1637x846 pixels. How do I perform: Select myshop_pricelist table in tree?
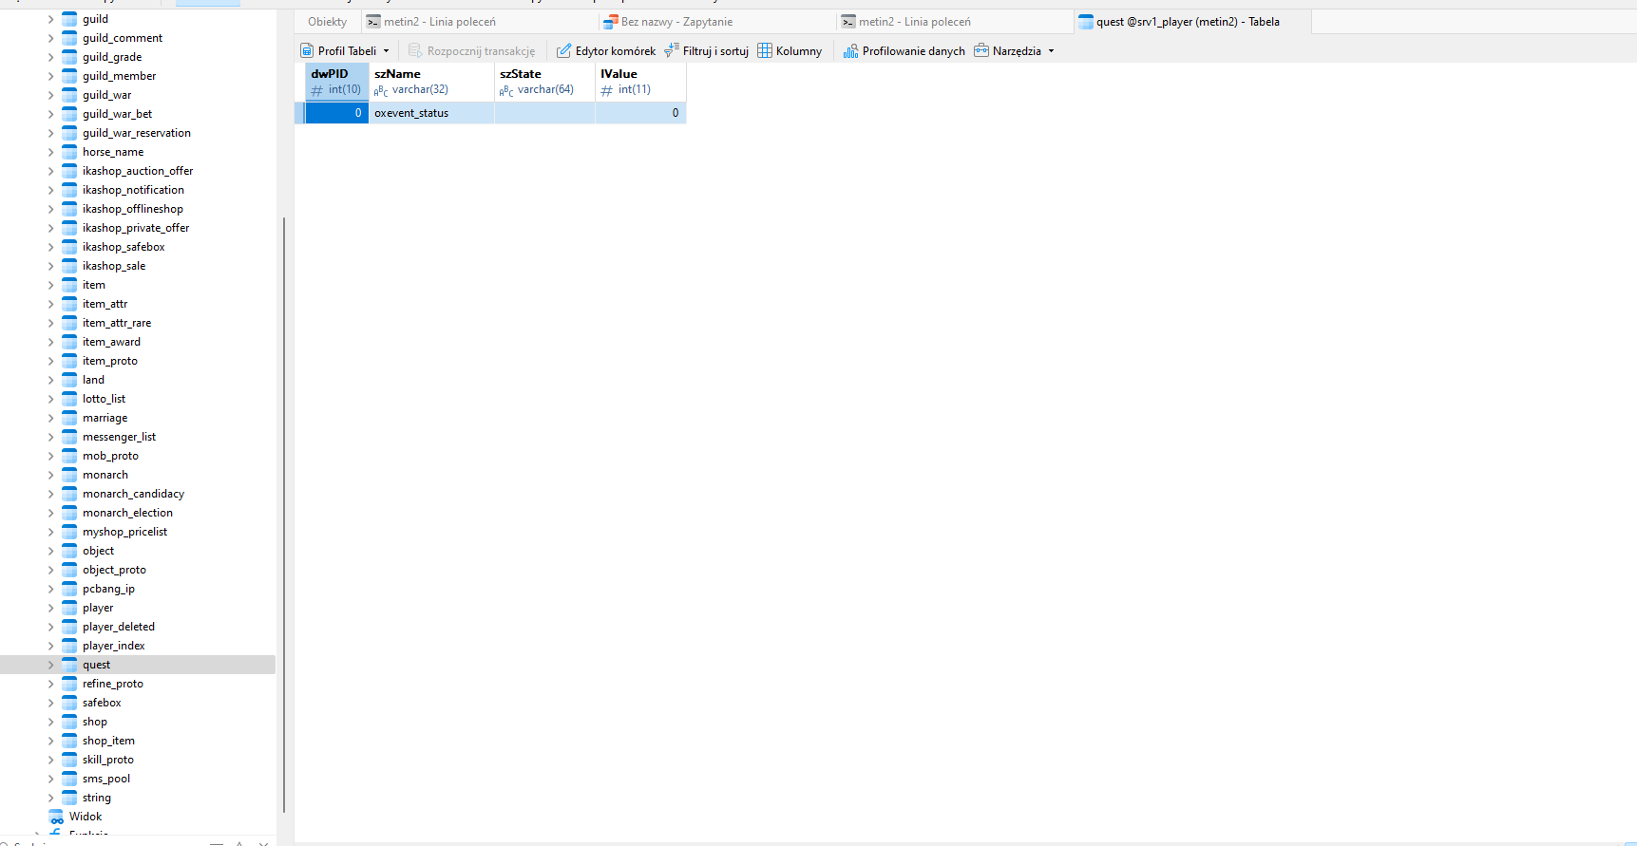click(124, 532)
